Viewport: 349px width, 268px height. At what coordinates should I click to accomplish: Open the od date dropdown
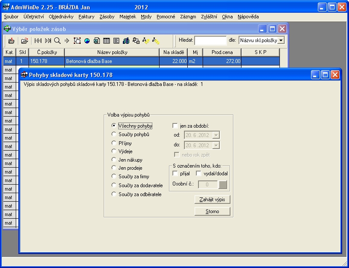tap(216, 135)
